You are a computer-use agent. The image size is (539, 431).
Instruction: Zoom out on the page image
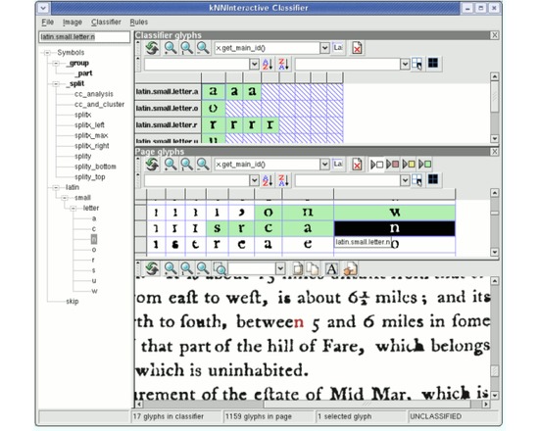[203, 268]
